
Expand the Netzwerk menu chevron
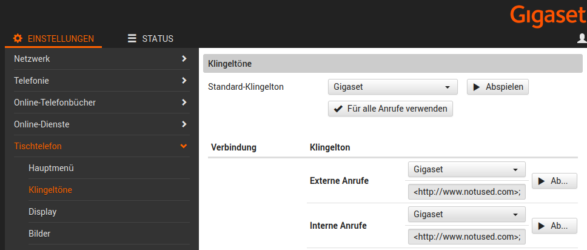coord(184,59)
